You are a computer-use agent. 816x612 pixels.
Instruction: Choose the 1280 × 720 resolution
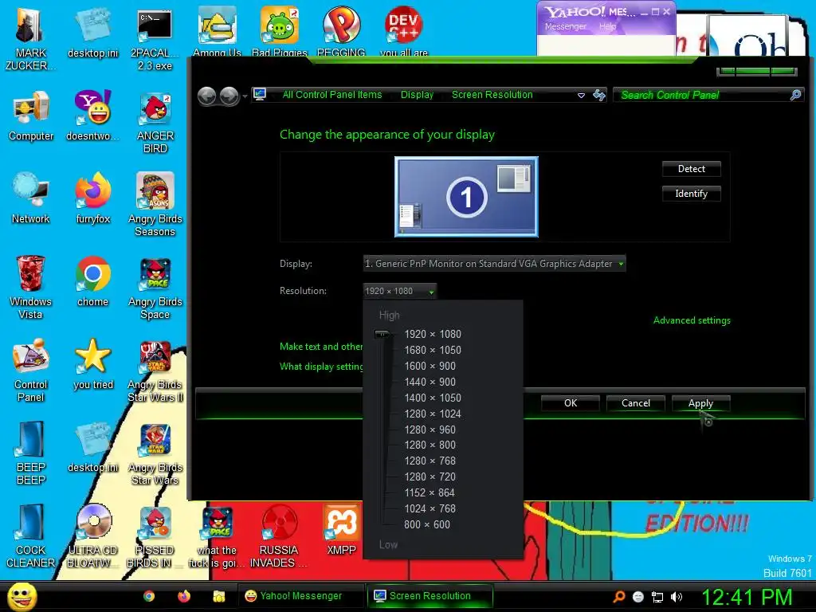coord(430,477)
